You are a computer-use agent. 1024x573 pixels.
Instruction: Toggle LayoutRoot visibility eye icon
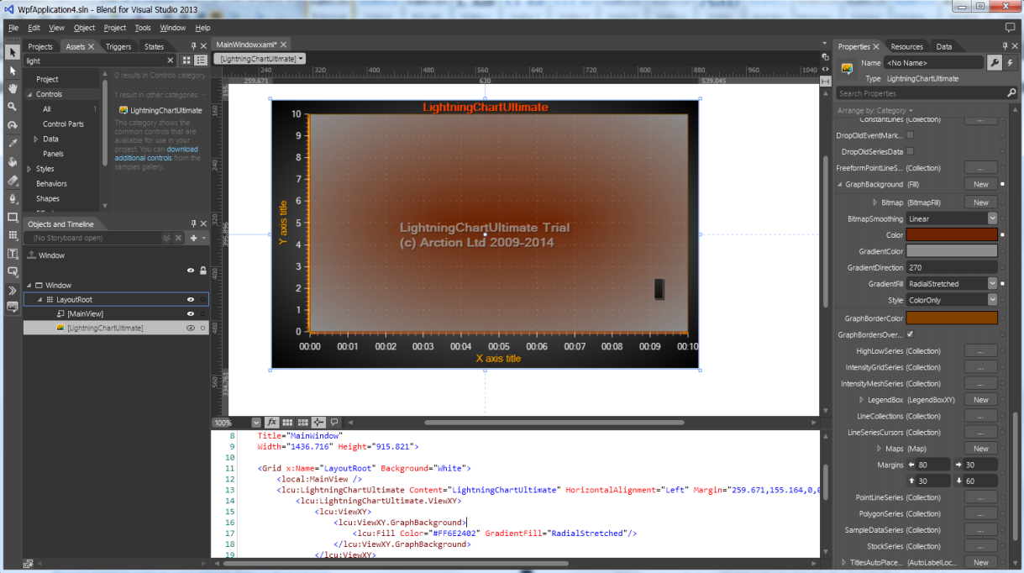[x=192, y=299]
